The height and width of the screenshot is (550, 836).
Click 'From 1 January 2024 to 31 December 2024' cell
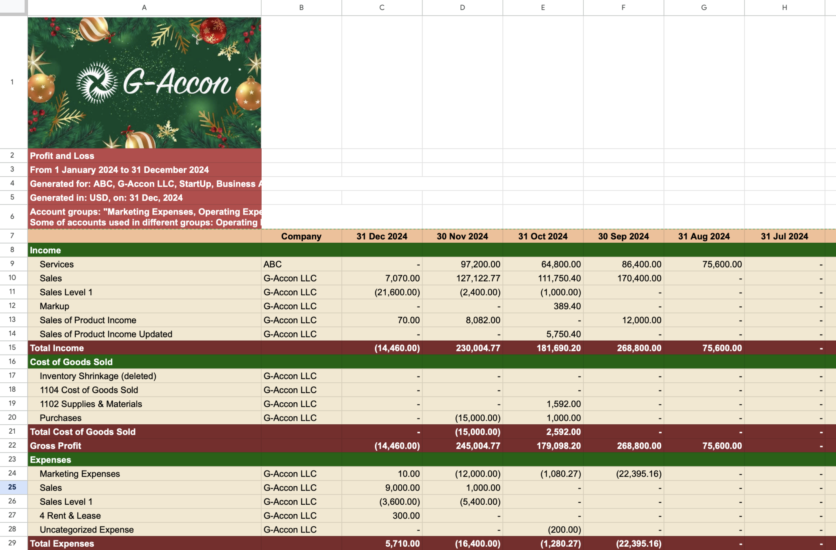click(145, 169)
